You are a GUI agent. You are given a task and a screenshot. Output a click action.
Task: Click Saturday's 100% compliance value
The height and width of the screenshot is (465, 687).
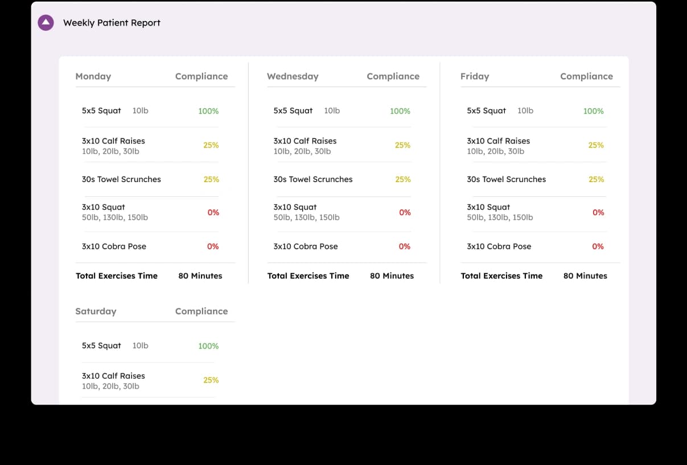pyautogui.click(x=208, y=346)
